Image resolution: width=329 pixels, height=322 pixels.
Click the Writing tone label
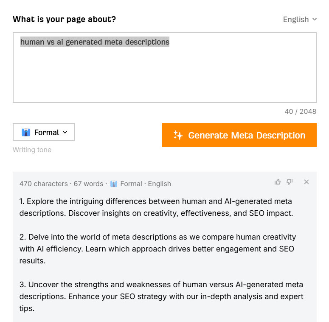(x=32, y=150)
